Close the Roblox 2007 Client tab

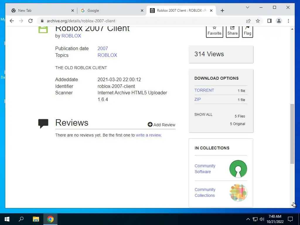(211, 11)
